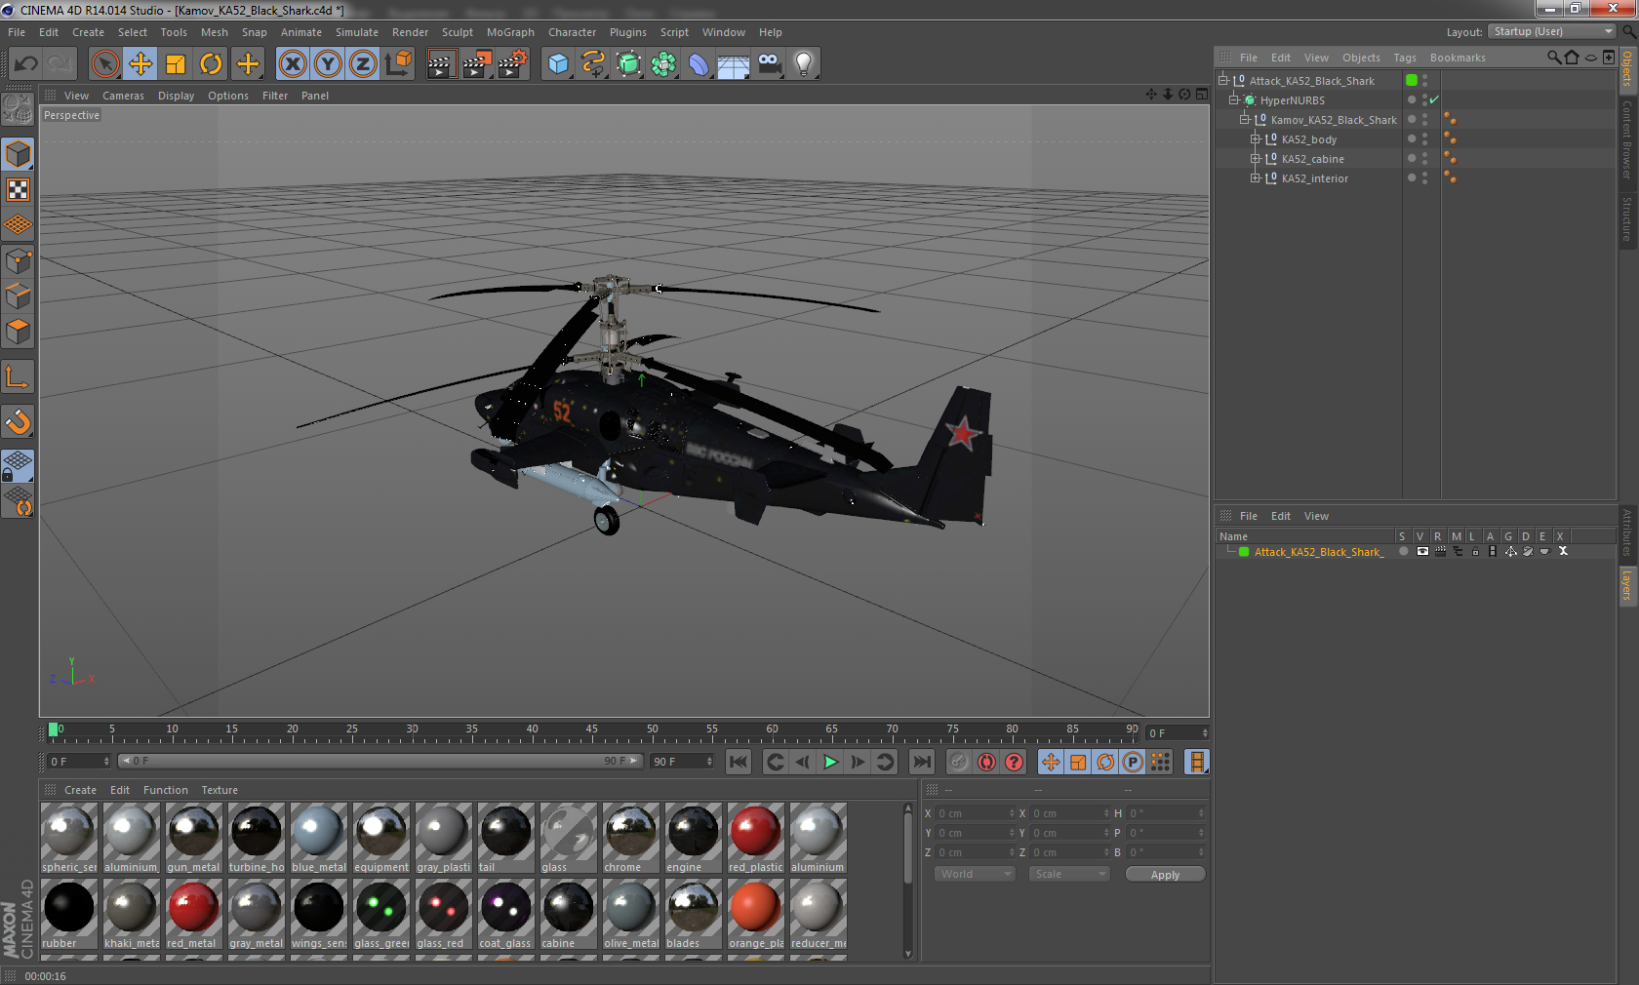The image size is (1639, 985).
Task: Open Layout dropdown Startup (User)
Action: tap(1553, 31)
